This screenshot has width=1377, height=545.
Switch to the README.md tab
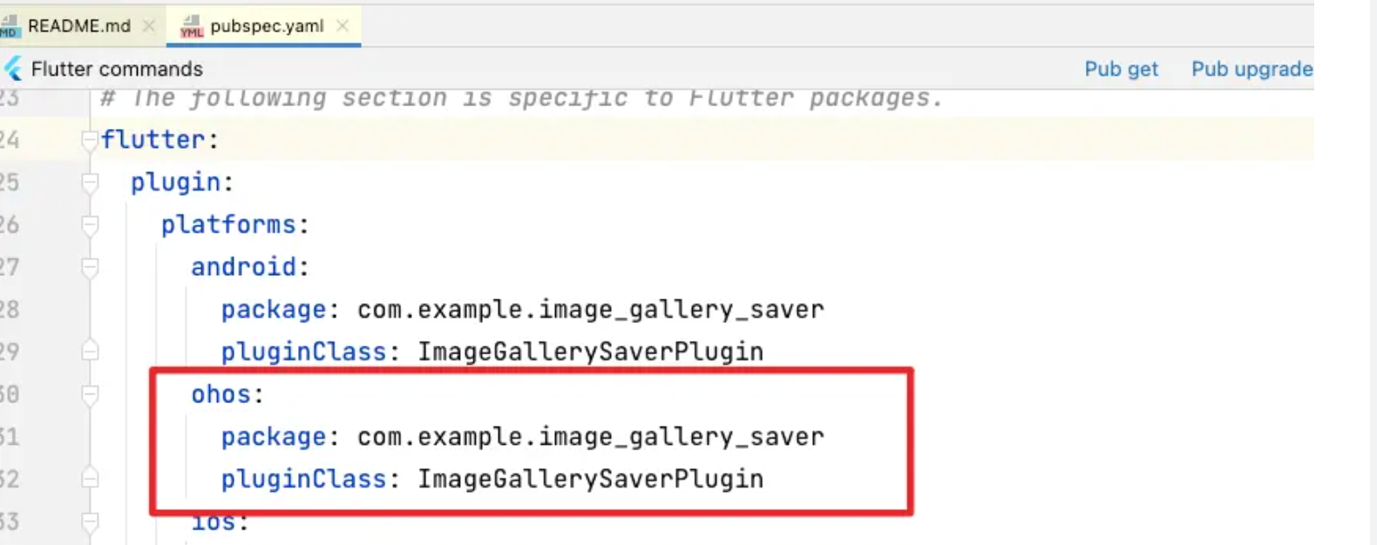[78, 26]
